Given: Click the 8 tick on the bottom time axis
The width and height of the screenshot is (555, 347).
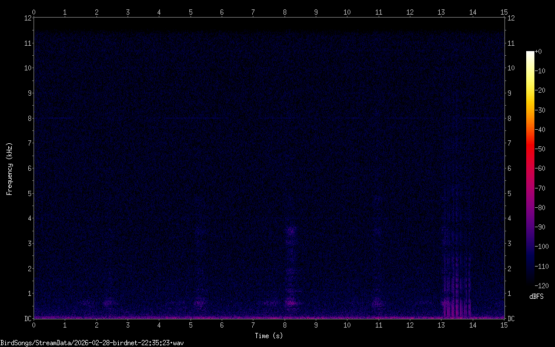Looking at the screenshot, I should click(x=285, y=325).
